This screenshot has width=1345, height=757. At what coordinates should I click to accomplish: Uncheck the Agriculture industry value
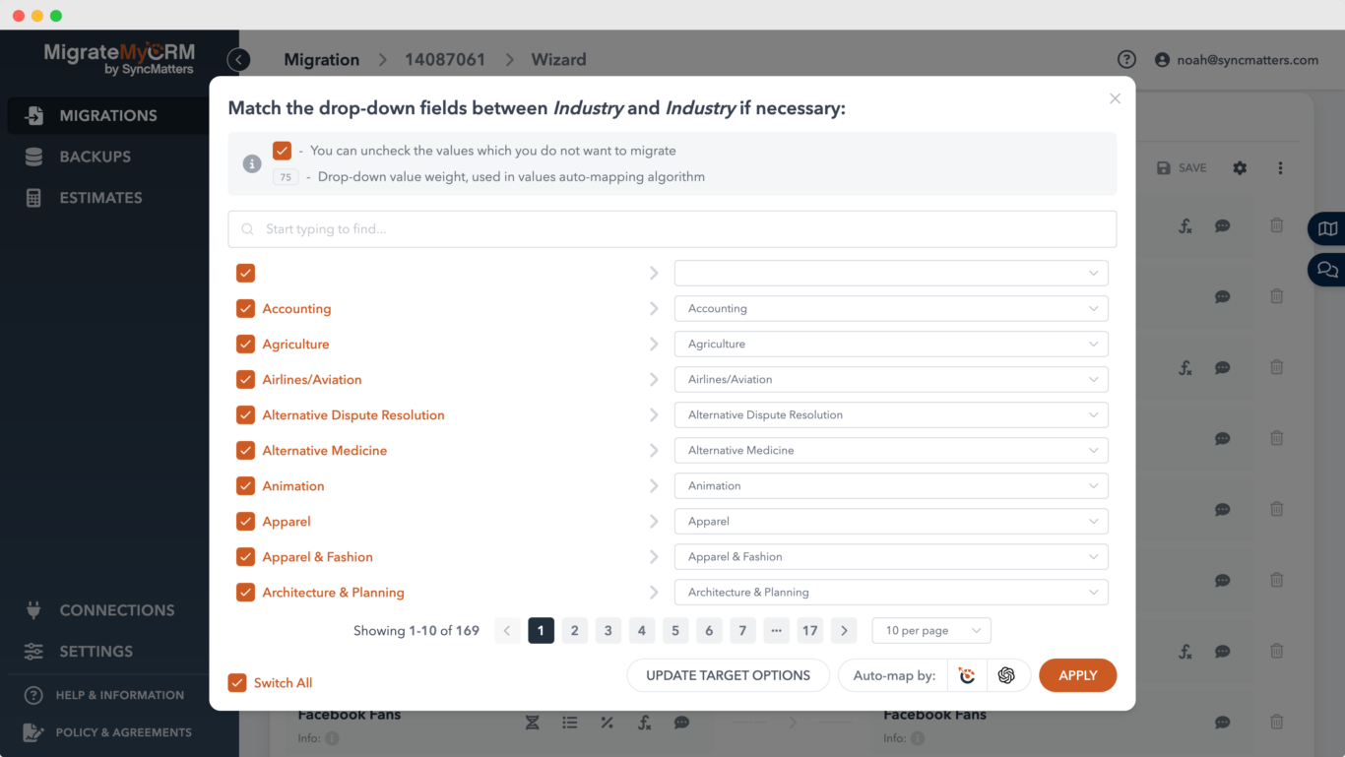click(244, 344)
